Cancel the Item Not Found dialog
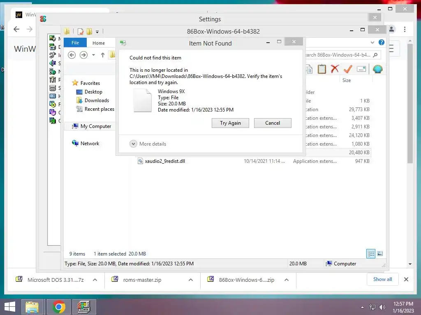The image size is (421, 315). tap(273, 123)
